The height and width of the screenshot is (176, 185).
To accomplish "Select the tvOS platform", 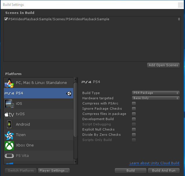I will pyautogui.click(x=38, y=114).
